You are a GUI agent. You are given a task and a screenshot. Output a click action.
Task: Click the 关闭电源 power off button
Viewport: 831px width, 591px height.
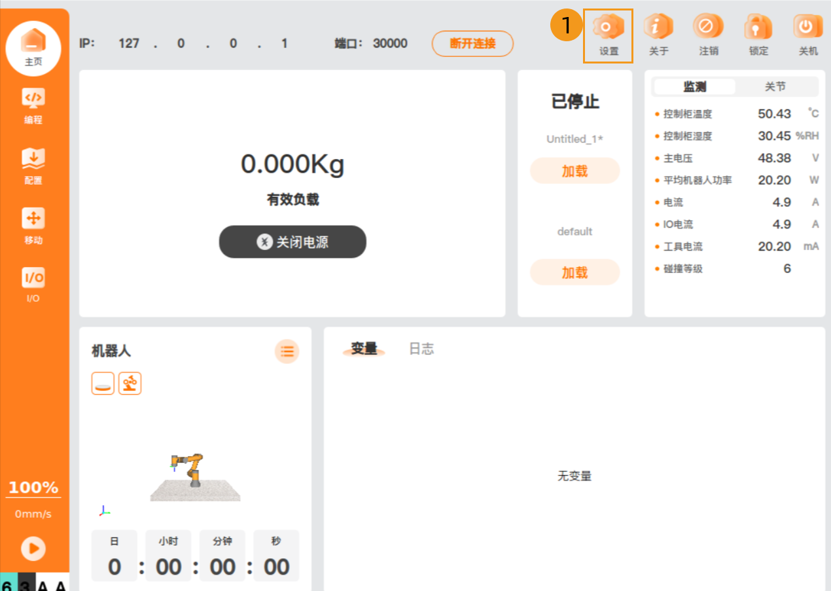[x=292, y=242]
